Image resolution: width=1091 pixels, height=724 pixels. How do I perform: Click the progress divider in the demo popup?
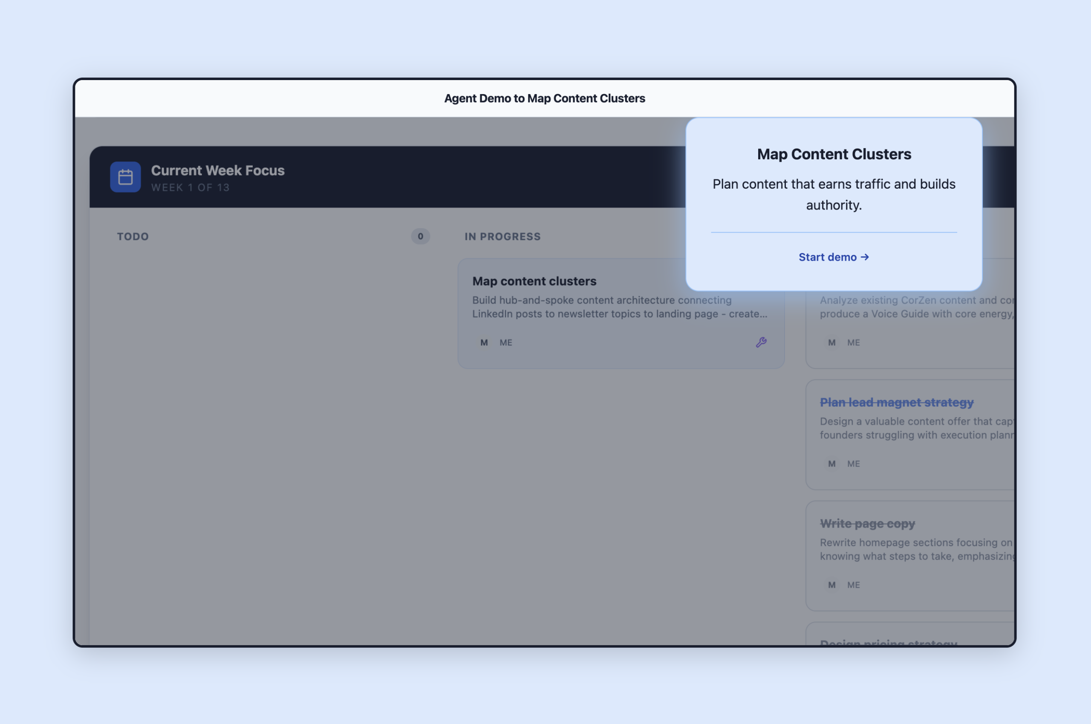coord(834,231)
